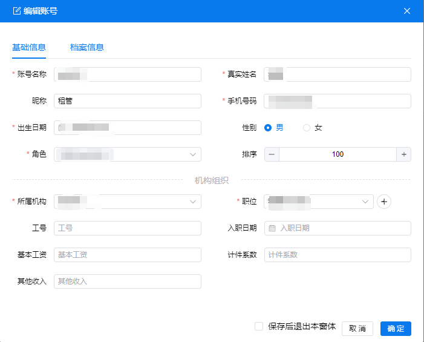Screen dimensions: 424x342
Task: Increase 排序 value with plus button
Action: click(x=403, y=154)
